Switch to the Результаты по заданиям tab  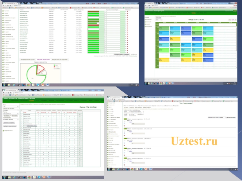click(x=60, y=59)
